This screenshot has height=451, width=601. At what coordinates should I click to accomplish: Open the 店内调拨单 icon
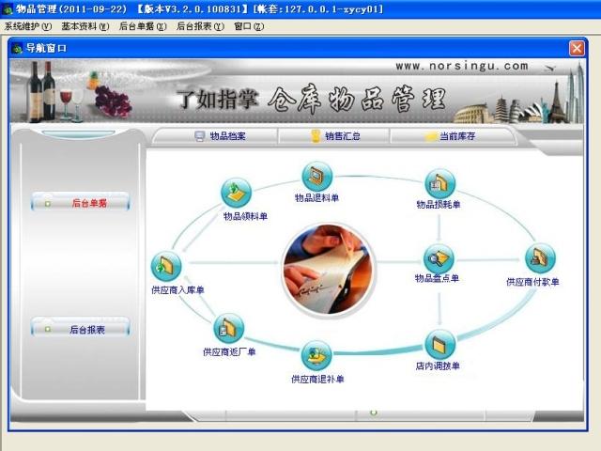point(440,345)
